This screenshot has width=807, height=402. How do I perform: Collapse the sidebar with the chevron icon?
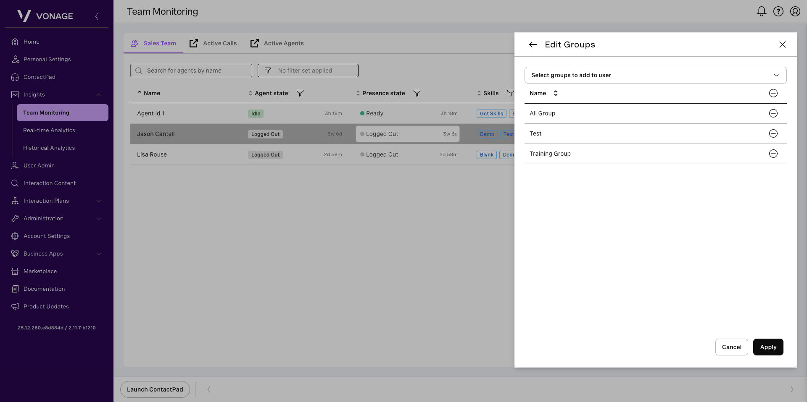pos(97,16)
